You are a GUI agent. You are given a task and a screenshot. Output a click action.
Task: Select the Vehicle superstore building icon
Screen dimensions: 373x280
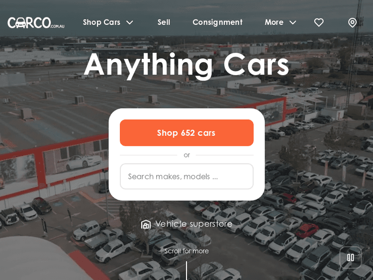point(146,224)
